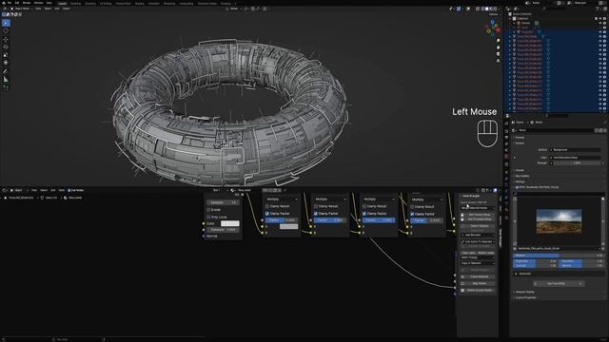
Task: Select the Select Box tool
Action: click(x=6, y=23)
